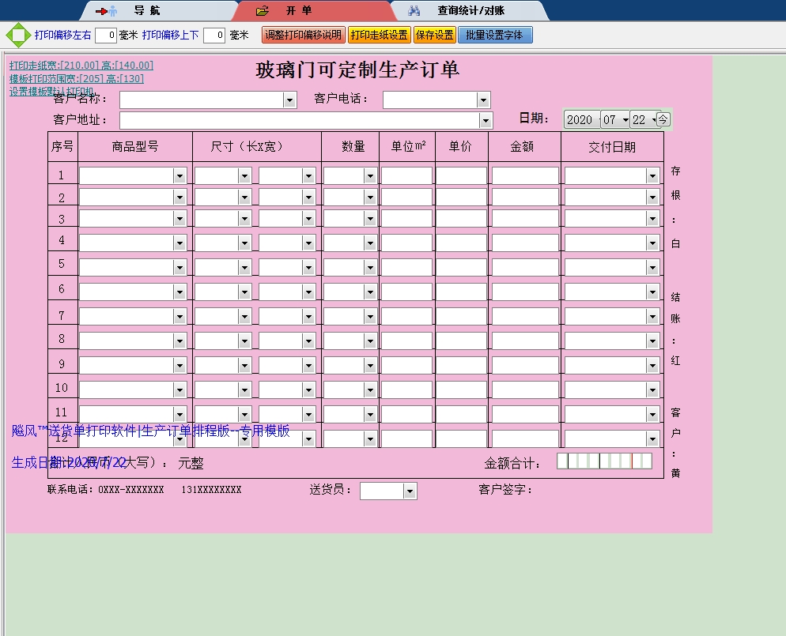
Task: Click 调整打印偏移说明 button
Action: pos(304,35)
